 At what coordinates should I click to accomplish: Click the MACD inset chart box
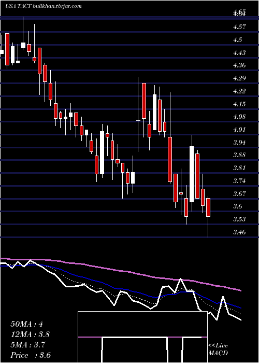[142, 337]
